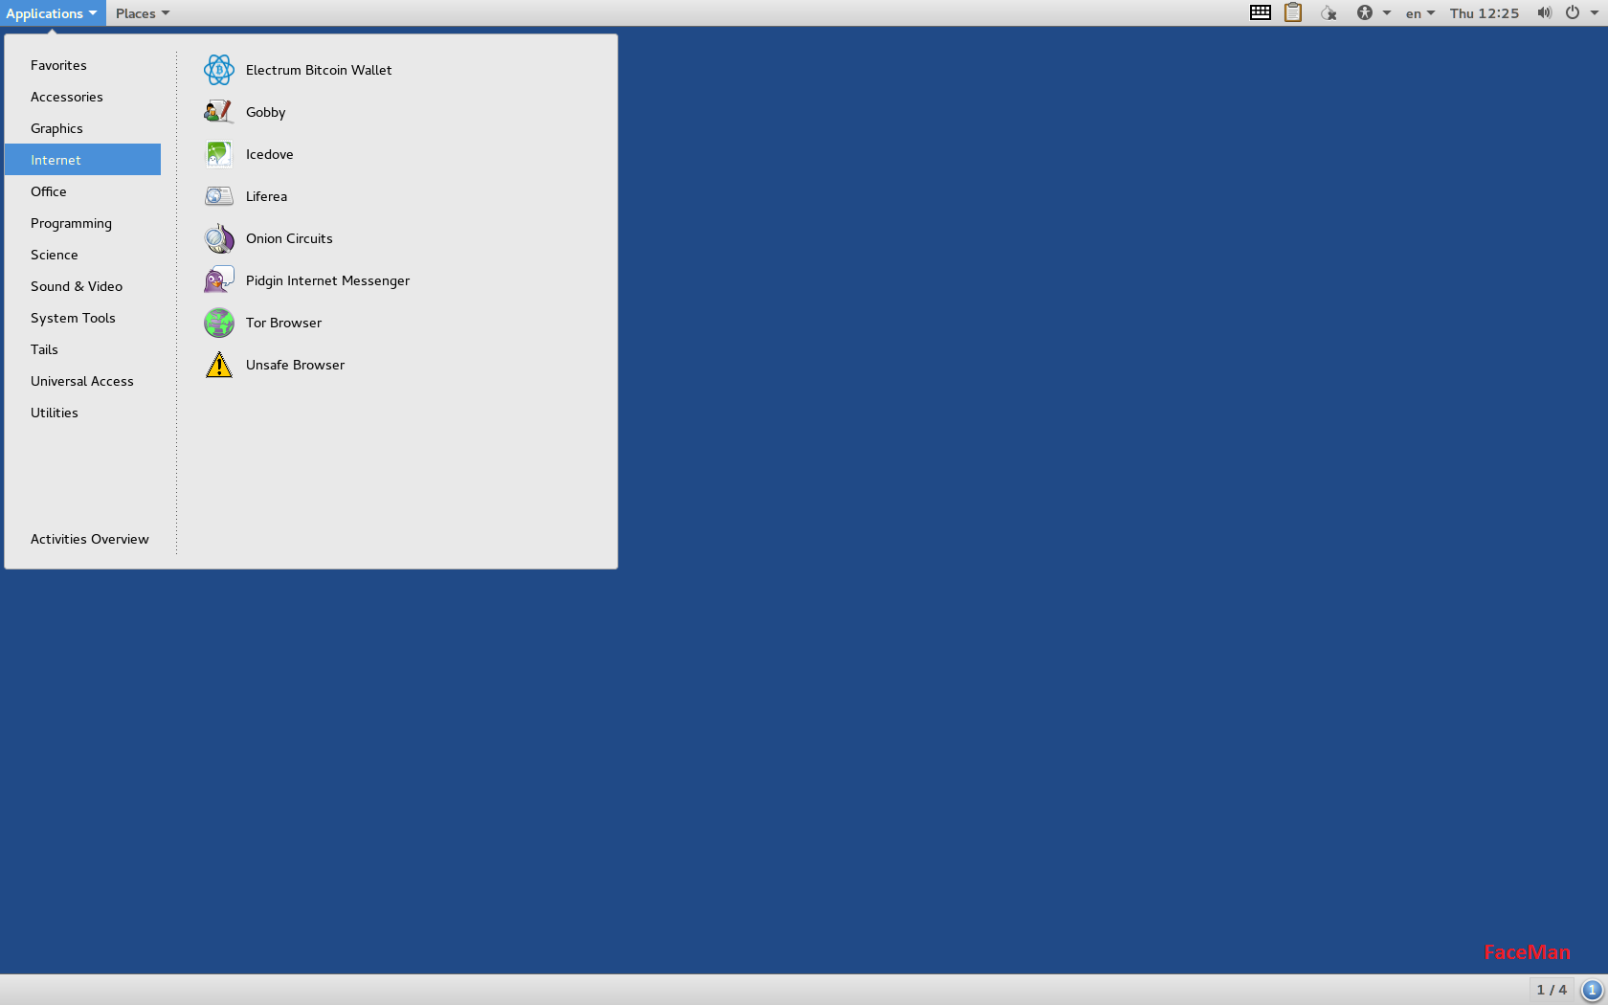Open the Liferea feed reader icon
1608x1005 pixels.
pos(219,196)
